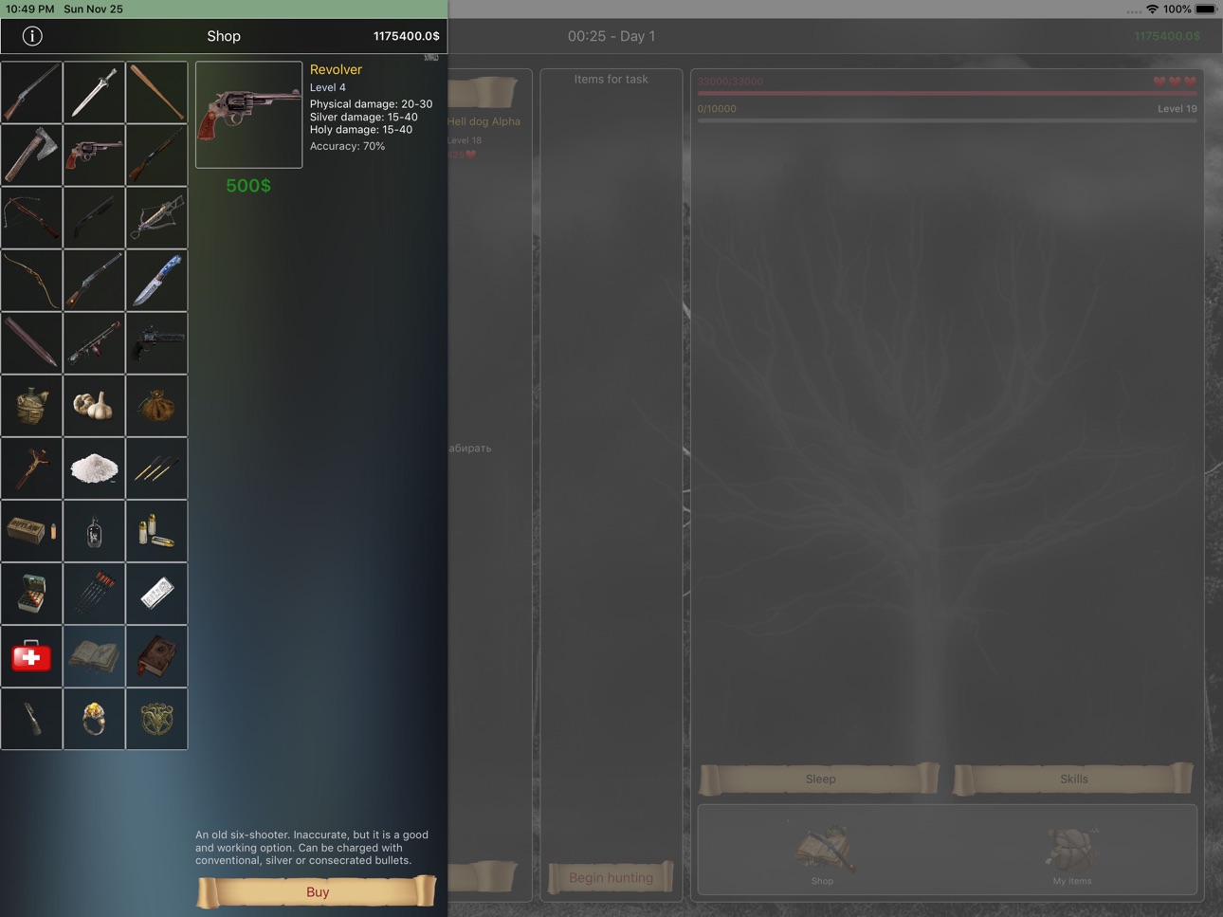Viewport: 1223px width, 917px height.
Task: Select the revolver cell in shop grid
Action: (x=94, y=155)
